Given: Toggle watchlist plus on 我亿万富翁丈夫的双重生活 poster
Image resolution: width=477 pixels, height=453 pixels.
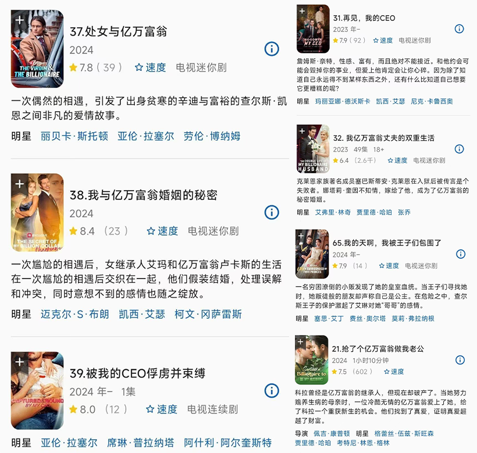Looking at the screenshot, I should pyautogui.click(x=302, y=131).
